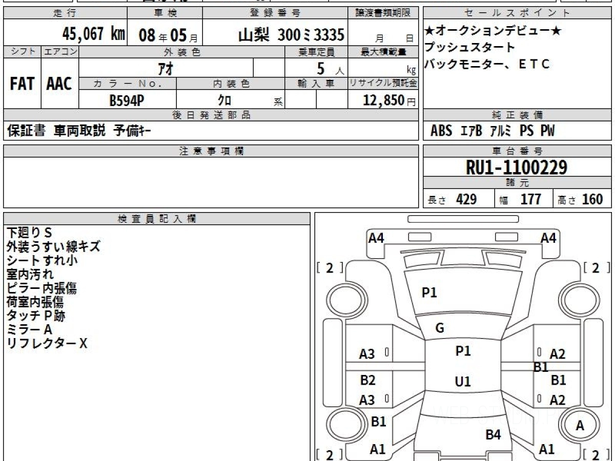This screenshot has height=461, width=615.
Task: Click registration number 山梨 300ミ3335
Action: [291, 35]
